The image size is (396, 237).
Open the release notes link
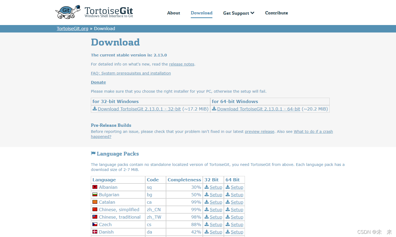tap(181, 64)
